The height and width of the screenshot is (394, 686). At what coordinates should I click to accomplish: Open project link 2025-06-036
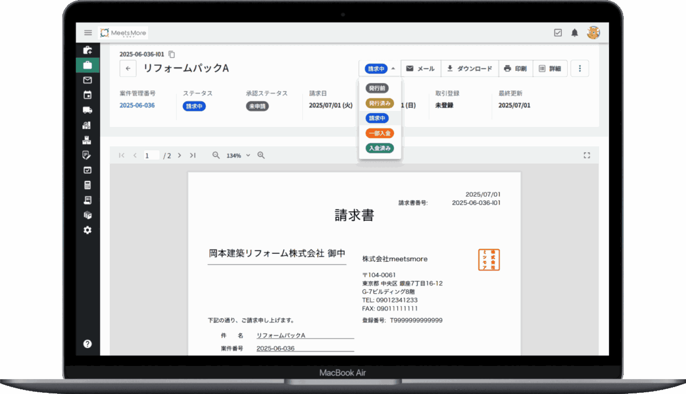pyautogui.click(x=137, y=105)
